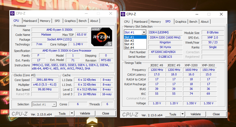Click the 65.0 W Max TDP value

pos(82,34)
